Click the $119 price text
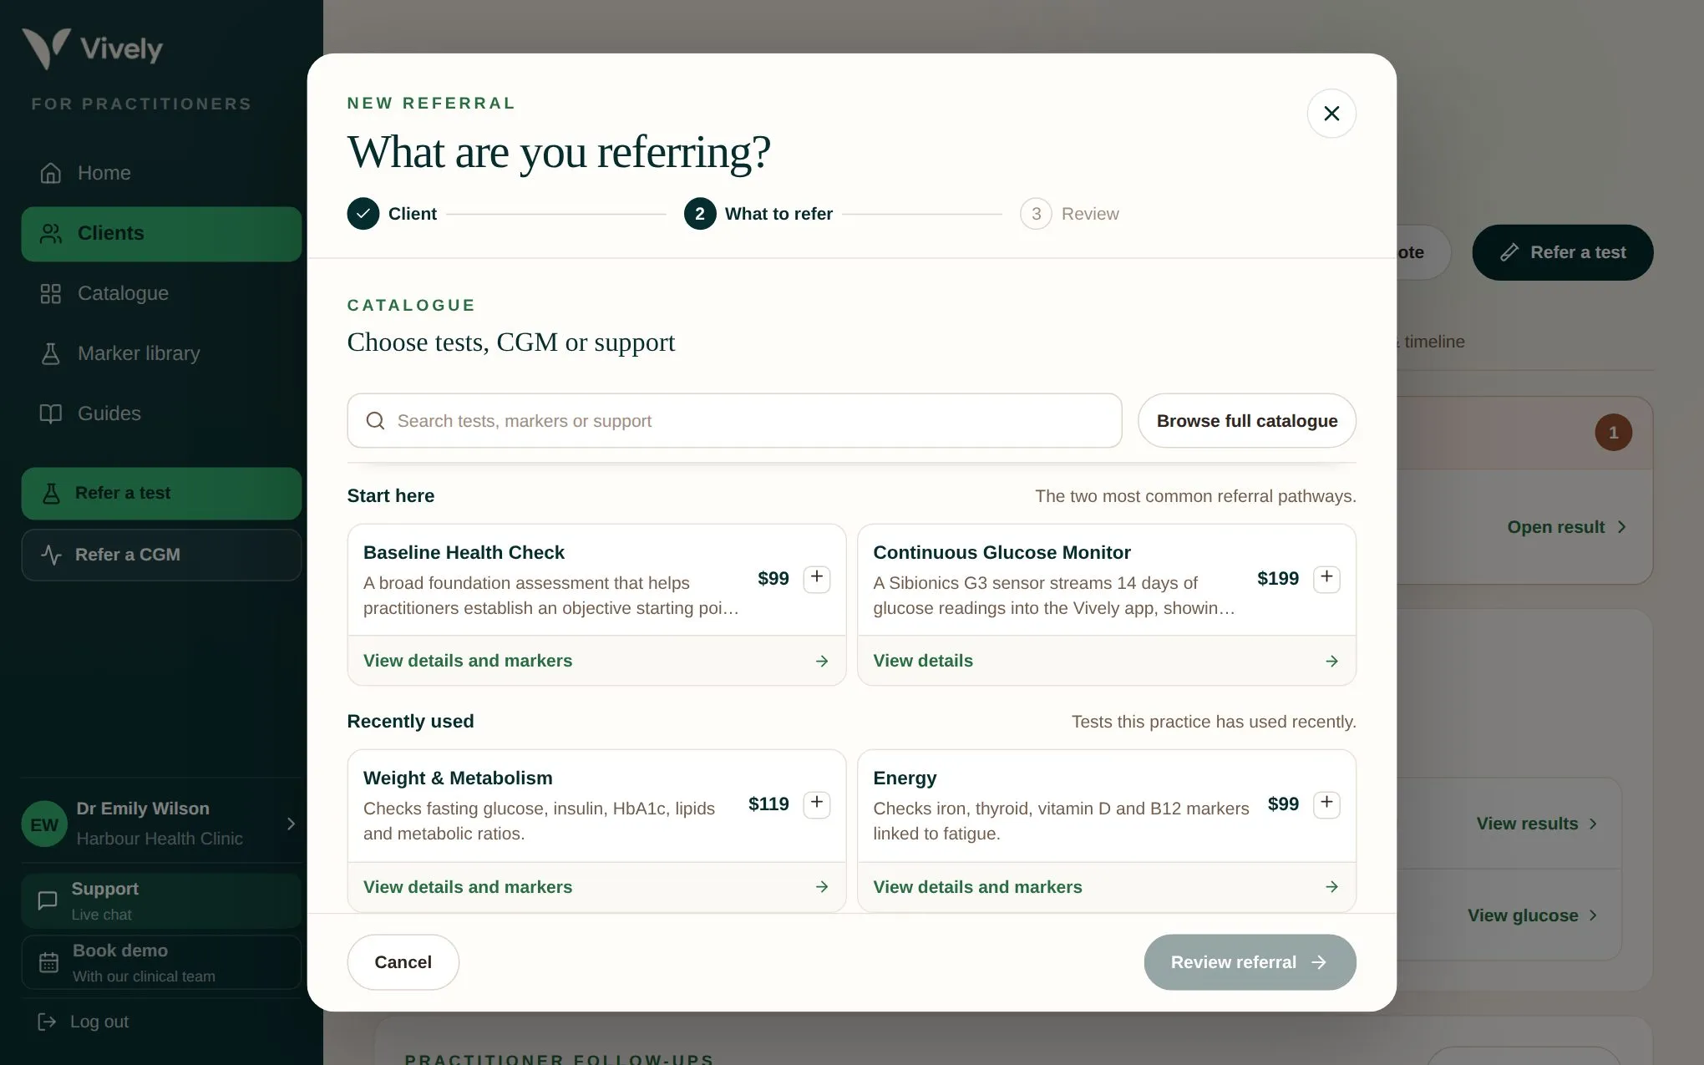 [768, 804]
